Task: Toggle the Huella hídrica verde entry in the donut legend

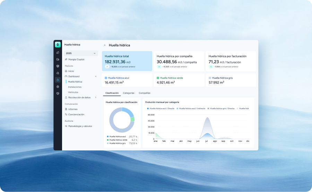Action: (117, 140)
